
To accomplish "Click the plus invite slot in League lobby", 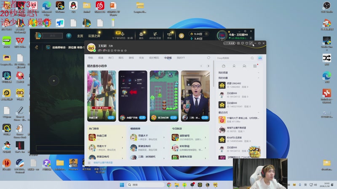I will pos(54,81).
